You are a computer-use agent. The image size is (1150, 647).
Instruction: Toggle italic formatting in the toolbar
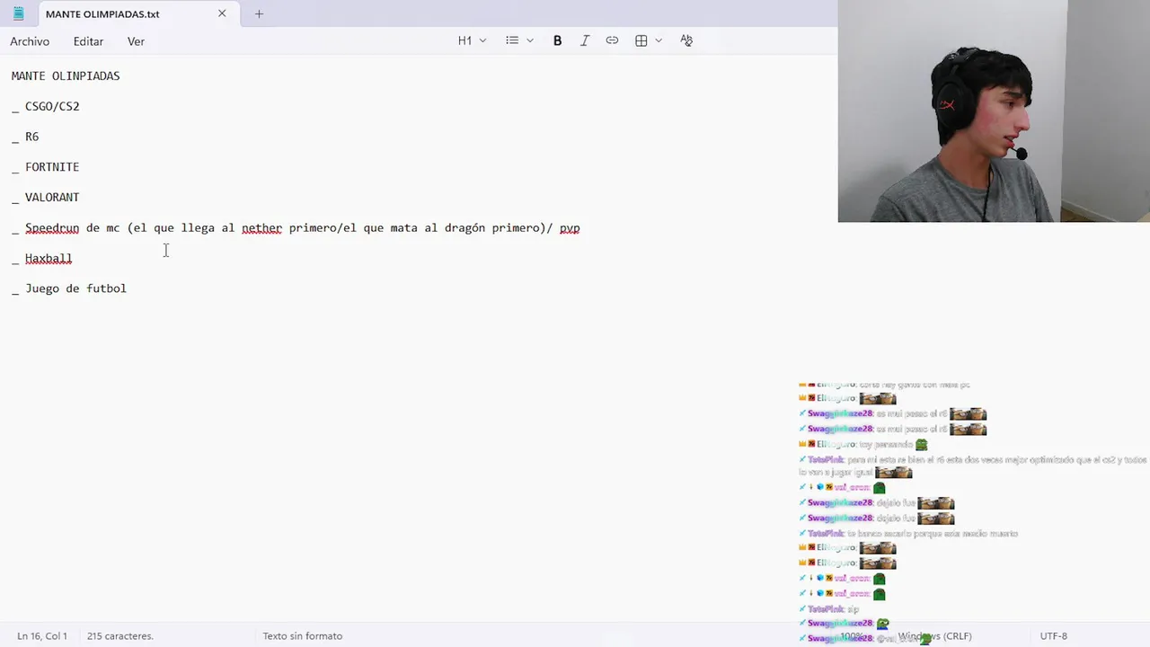(x=585, y=40)
